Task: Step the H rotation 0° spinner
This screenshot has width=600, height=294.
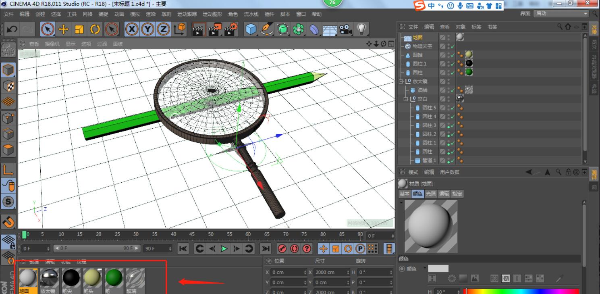Action: pyautogui.click(x=391, y=272)
